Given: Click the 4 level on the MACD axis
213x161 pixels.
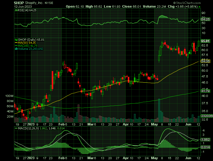Looking at the screenshot, I should click(203, 131).
